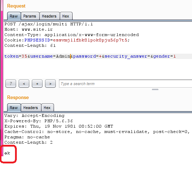Click the Host: www.site.ir header line
192x177 pixels.
pyautogui.click(x=29, y=29)
